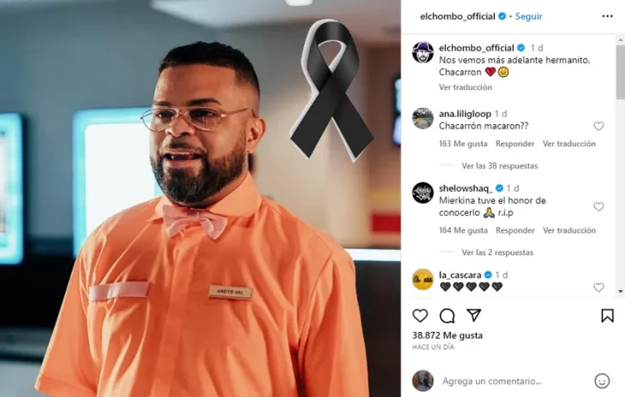View 164 Me gusta on shelowshaq_'s comment
The height and width of the screenshot is (397, 625).
click(463, 230)
